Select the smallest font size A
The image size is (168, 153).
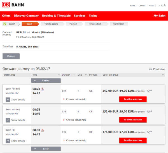[159, 6]
